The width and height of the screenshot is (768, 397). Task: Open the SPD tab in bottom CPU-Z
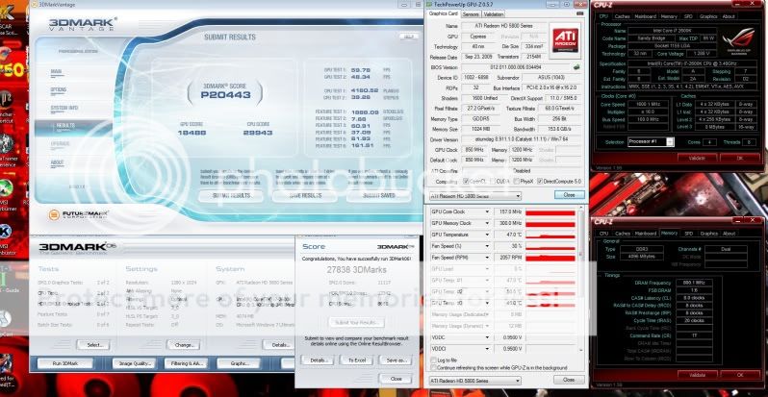pos(689,234)
